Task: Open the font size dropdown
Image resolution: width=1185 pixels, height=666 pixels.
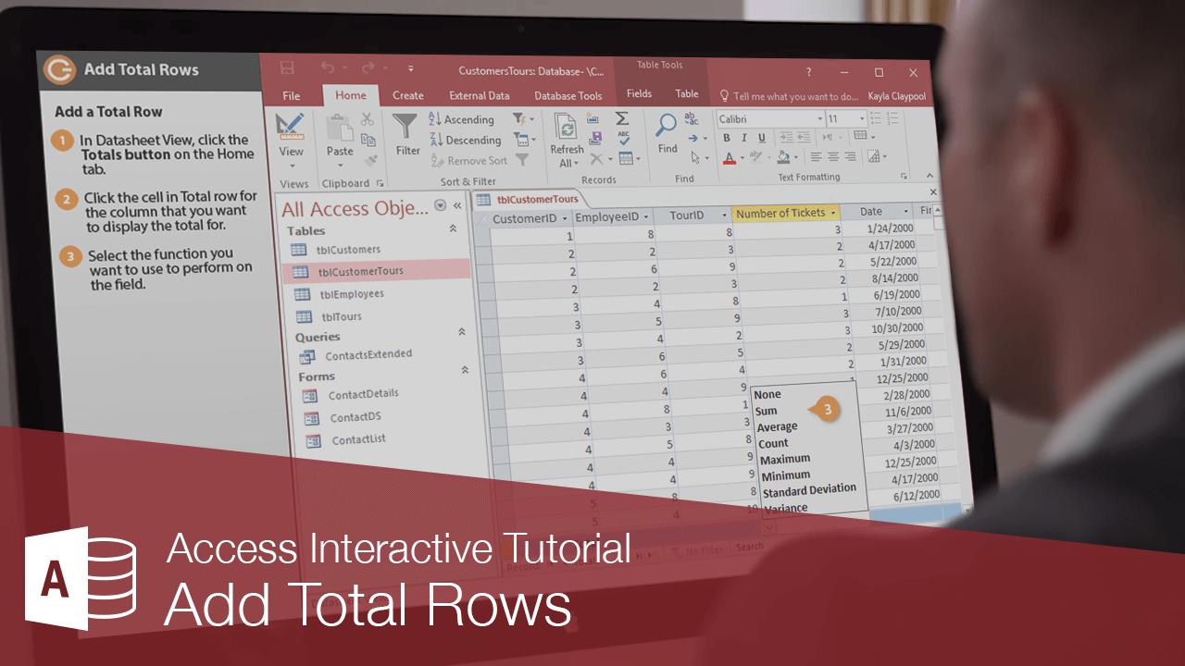Action: click(862, 118)
